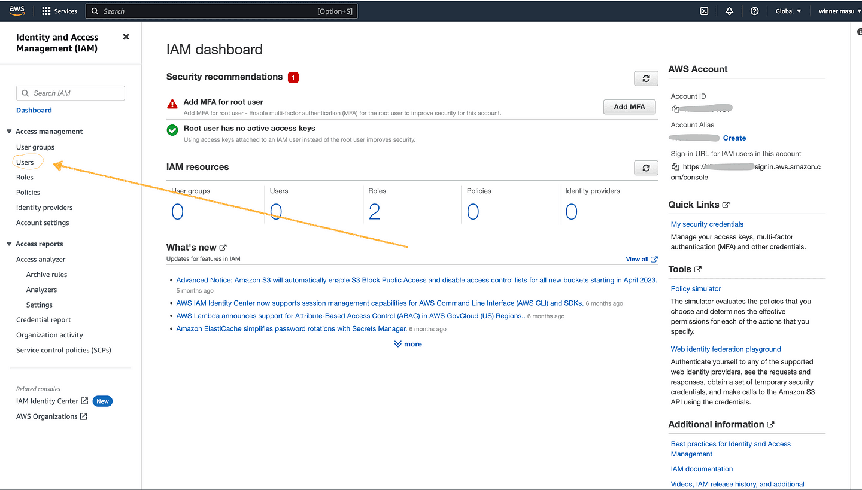Open My security credentials link
The height and width of the screenshot is (490, 862).
click(707, 224)
